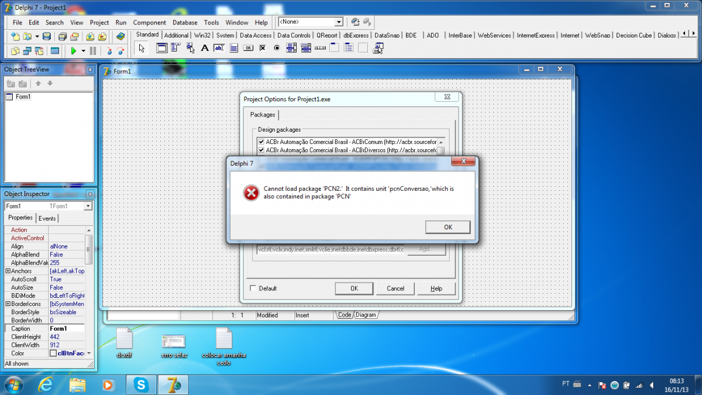Pick the Label component icon
Viewport: 702px width, 395px height.
(x=205, y=49)
